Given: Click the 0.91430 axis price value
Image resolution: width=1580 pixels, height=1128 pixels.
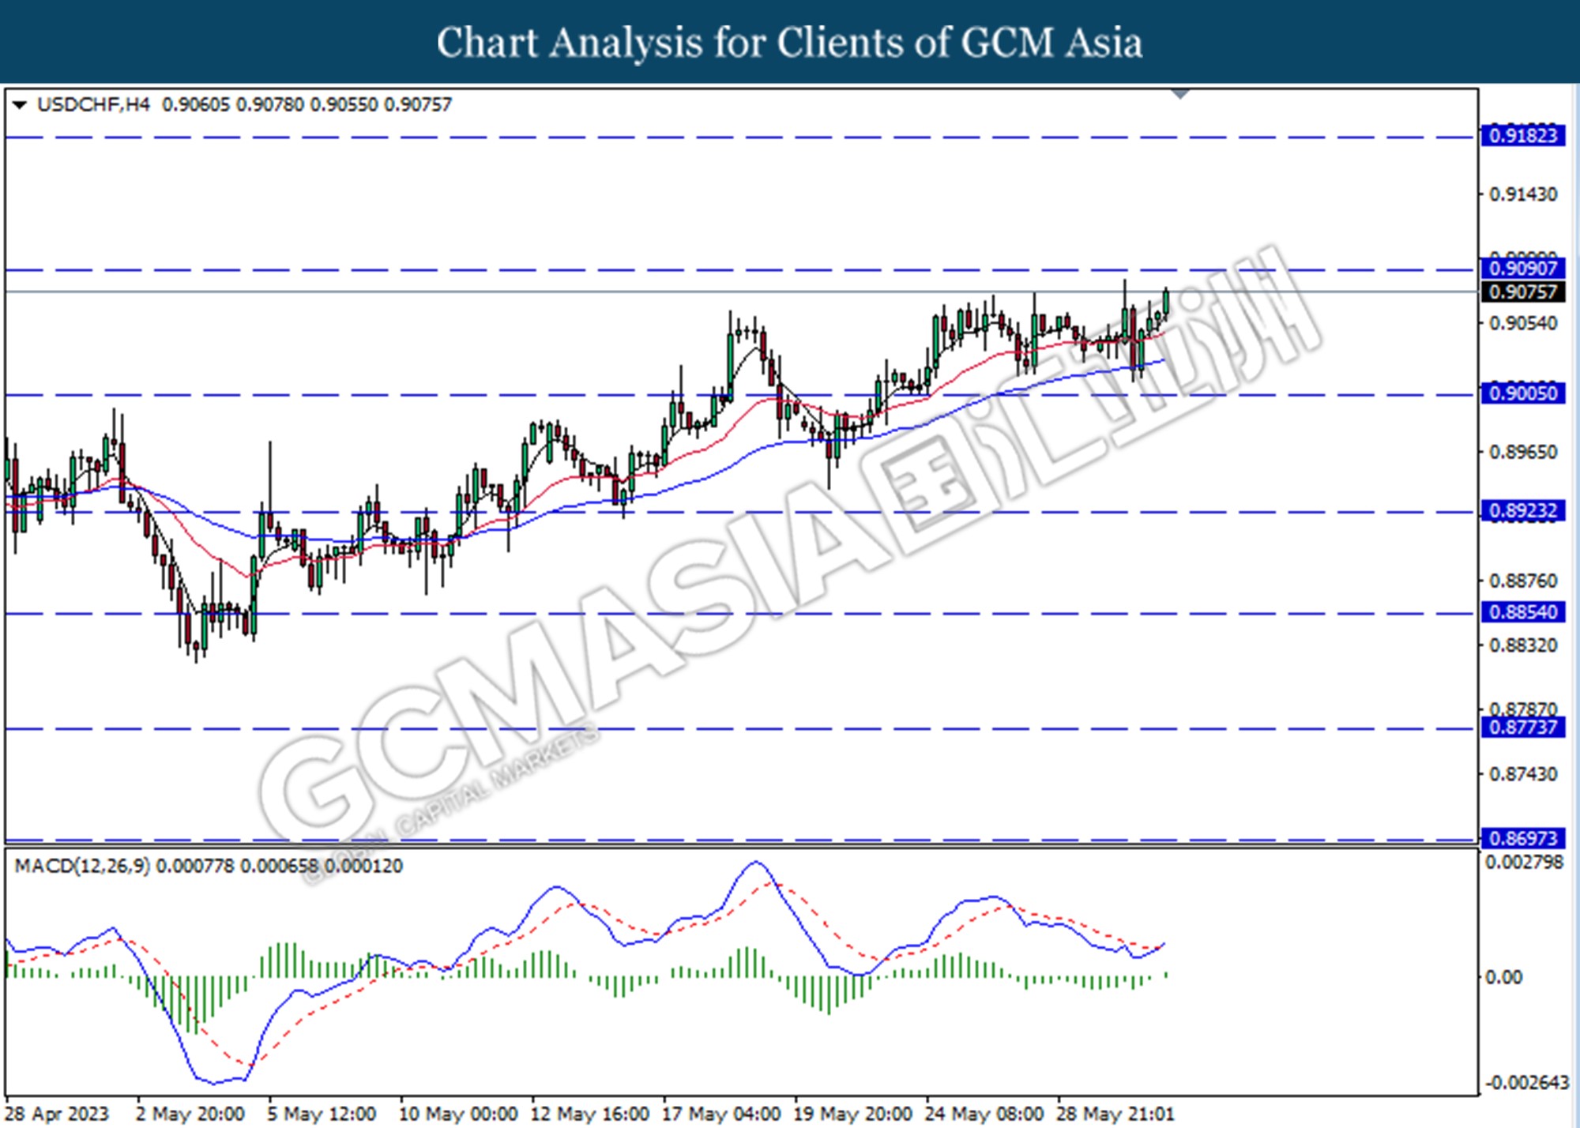Looking at the screenshot, I should coord(1523,194).
